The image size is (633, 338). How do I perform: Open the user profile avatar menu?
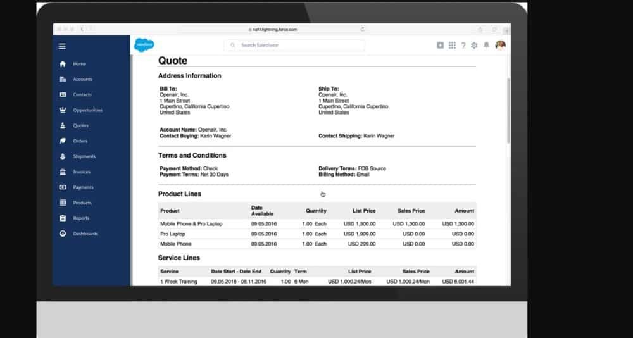click(500, 45)
